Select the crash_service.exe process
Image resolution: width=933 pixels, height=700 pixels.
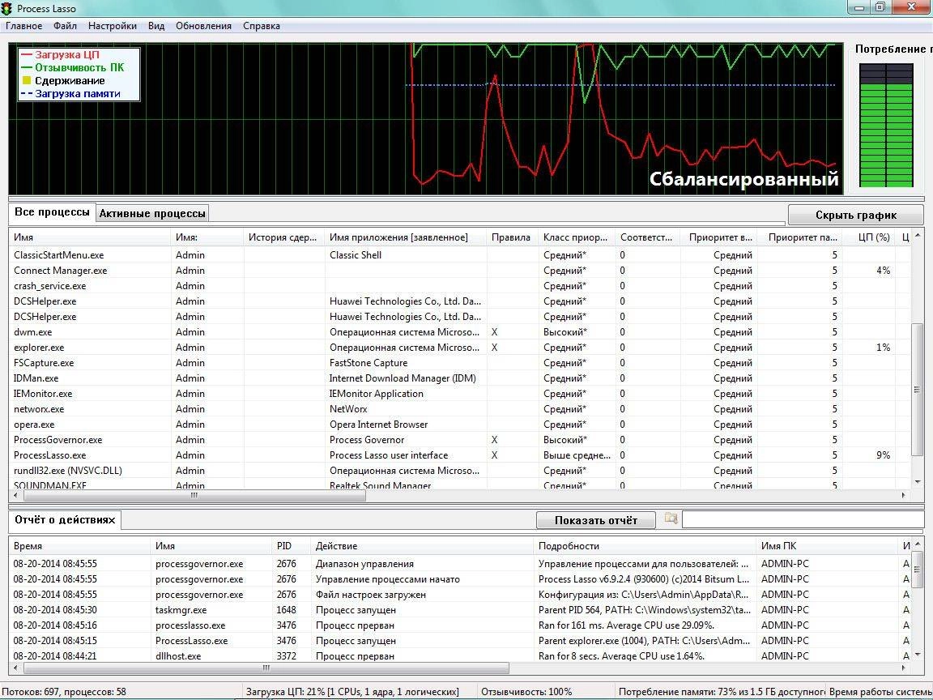pyautogui.click(x=459, y=286)
